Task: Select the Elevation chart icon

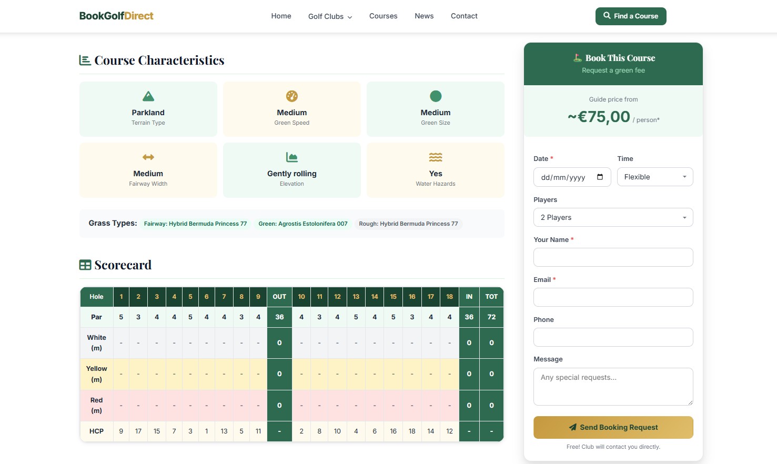Action: coord(291,157)
